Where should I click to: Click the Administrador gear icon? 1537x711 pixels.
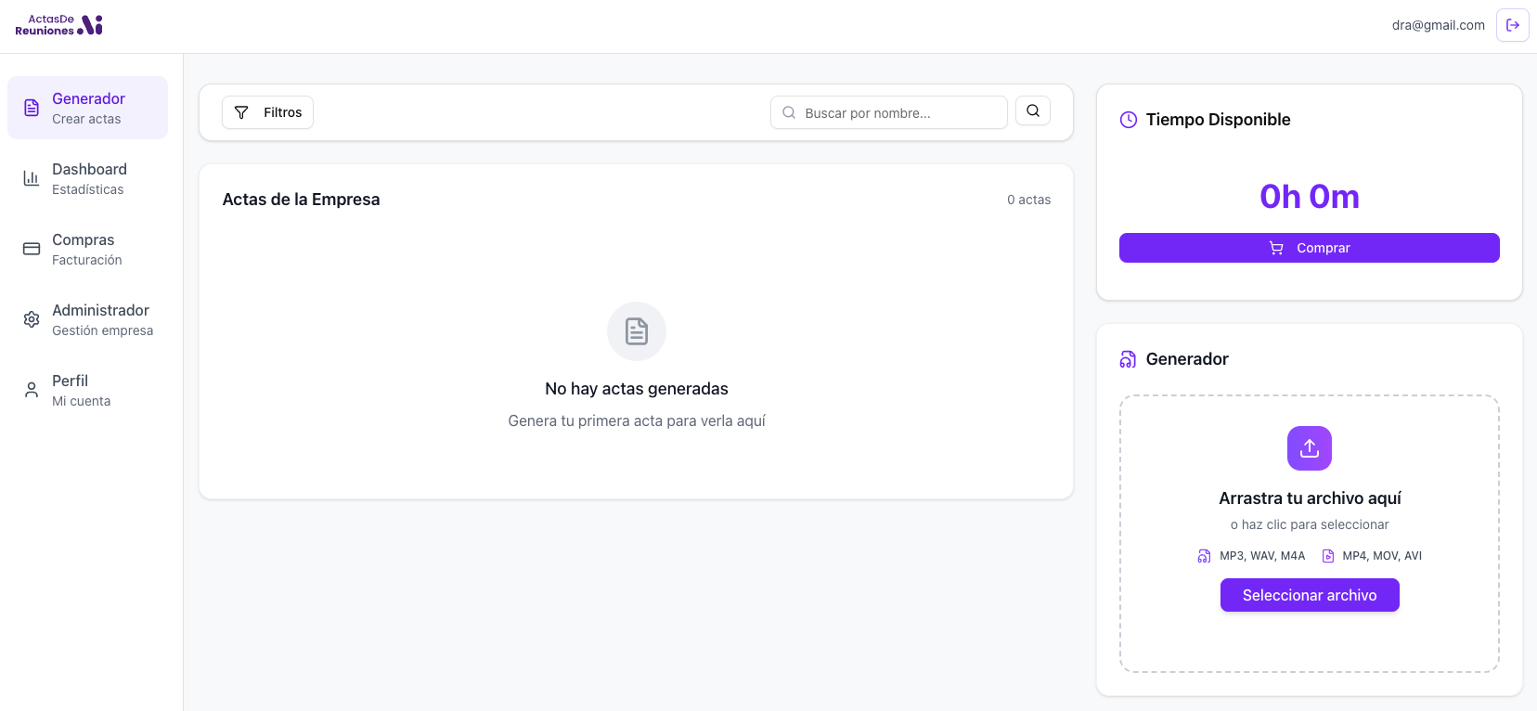[32, 319]
